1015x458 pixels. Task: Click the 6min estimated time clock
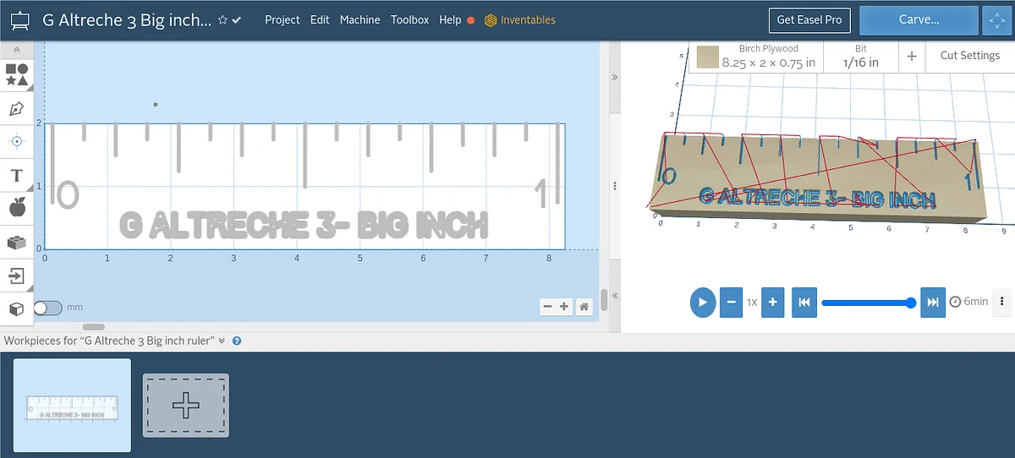[968, 302]
